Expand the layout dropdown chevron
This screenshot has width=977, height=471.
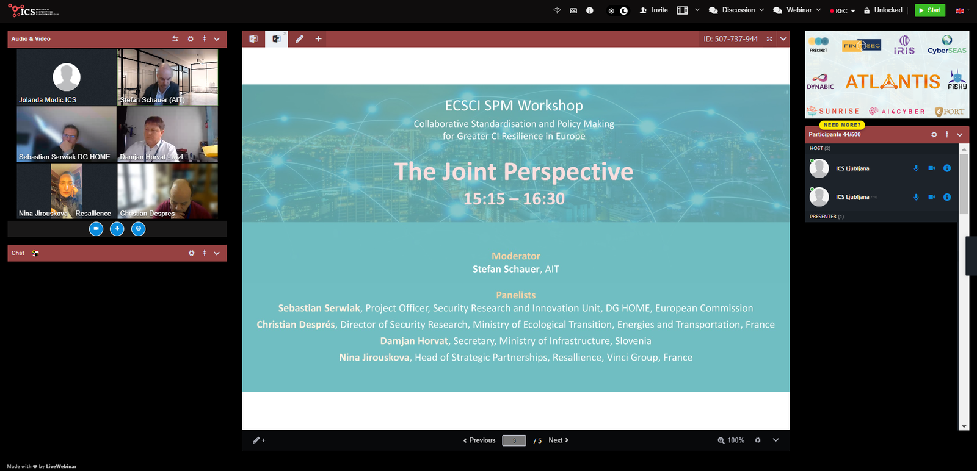coord(697,10)
